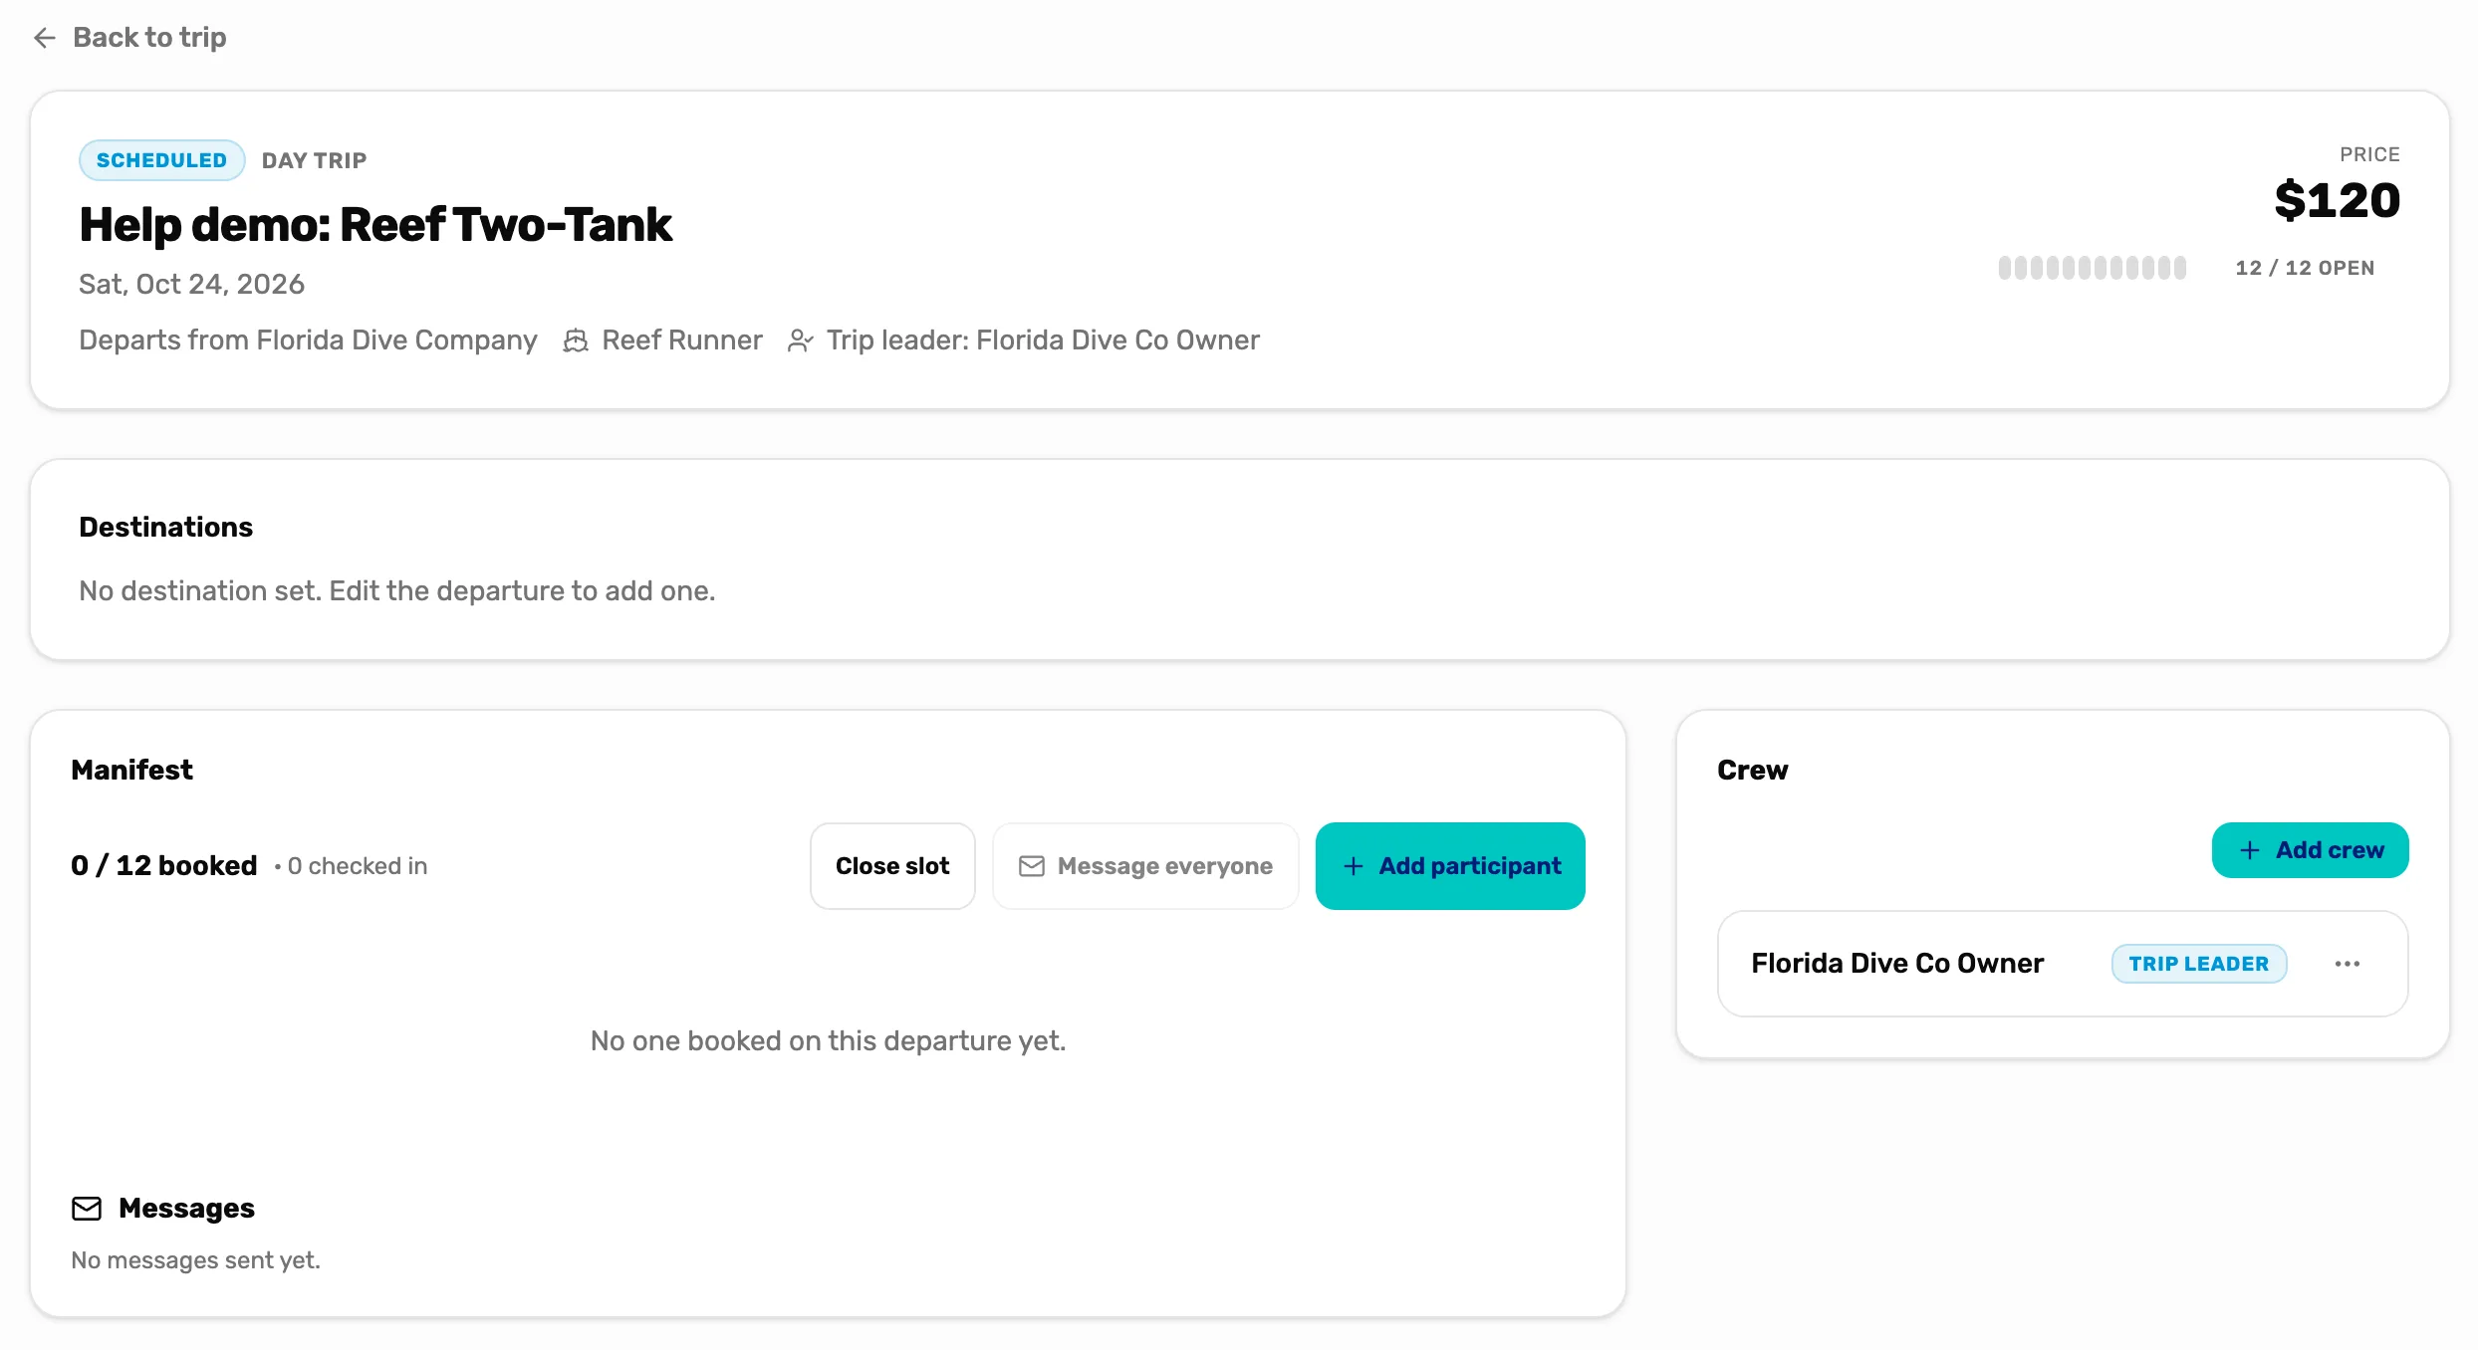Click the plus icon in Add crew
The image size is (2478, 1350).
pyautogui.click(x=2249, y=850)
